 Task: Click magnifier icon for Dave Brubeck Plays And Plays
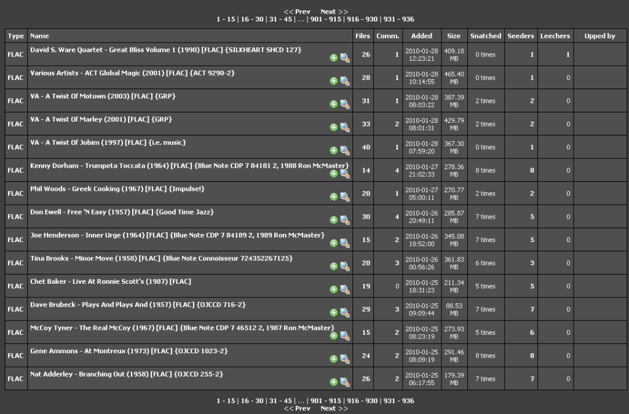pyautogui.click(x=344, y=313)
